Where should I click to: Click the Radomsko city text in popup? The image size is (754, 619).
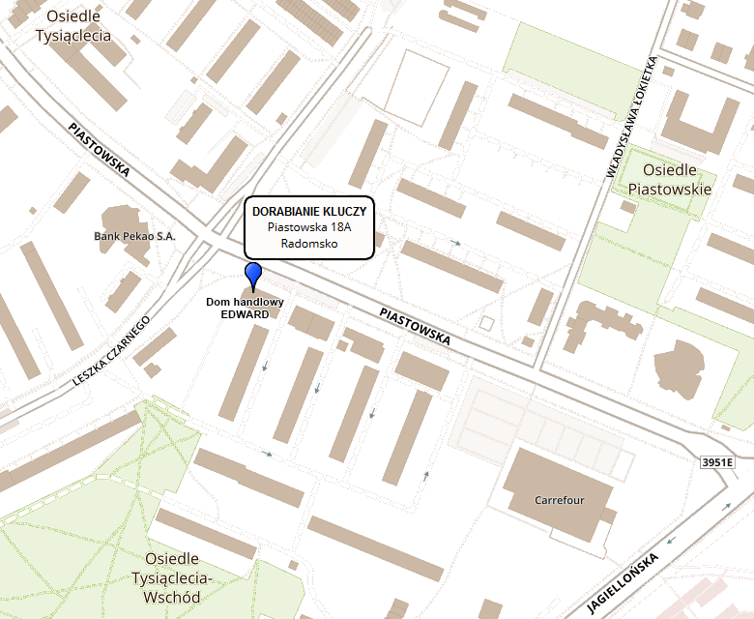coord(308,244)
